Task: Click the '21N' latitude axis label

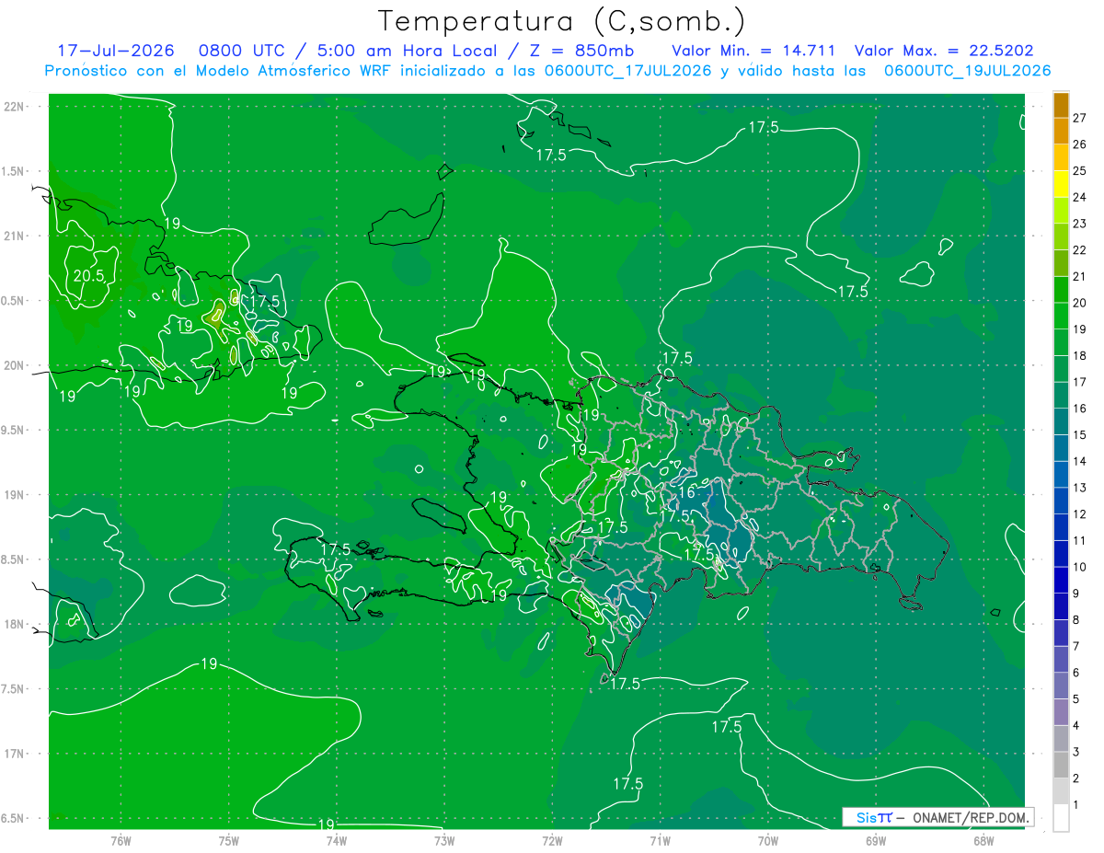Action: tap(14, 236)
